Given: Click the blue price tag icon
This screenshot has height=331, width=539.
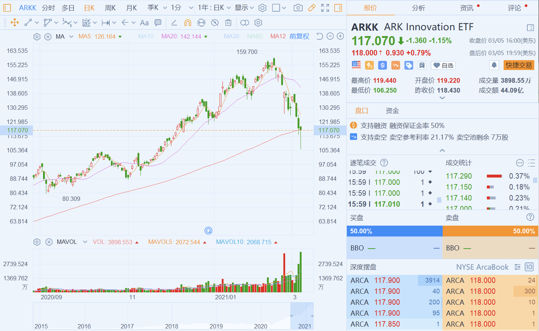Looking at the screenshot, I should tap(409, 65).
